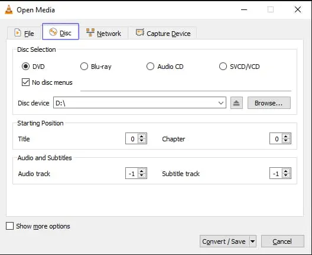Image resolution: width=312 pixels, height=255 pixels.
Task: Click the Network tab's network icon
Action: 90,32
